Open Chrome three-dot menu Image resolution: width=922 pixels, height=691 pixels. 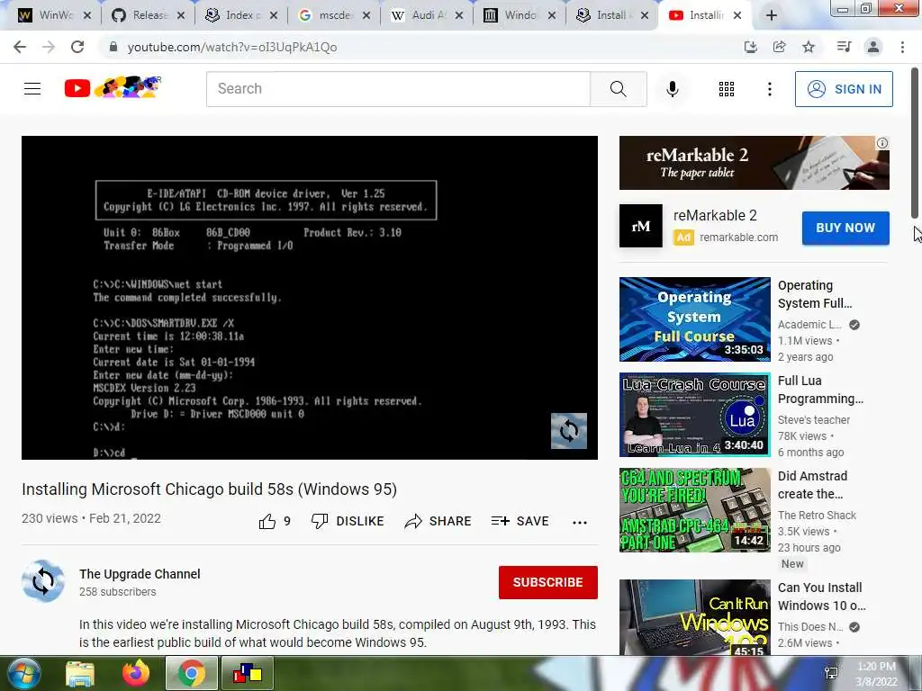(902, 47)
